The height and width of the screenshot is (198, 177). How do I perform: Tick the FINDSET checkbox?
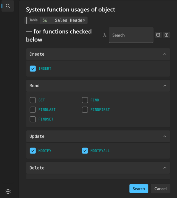[x=33, y=119]
